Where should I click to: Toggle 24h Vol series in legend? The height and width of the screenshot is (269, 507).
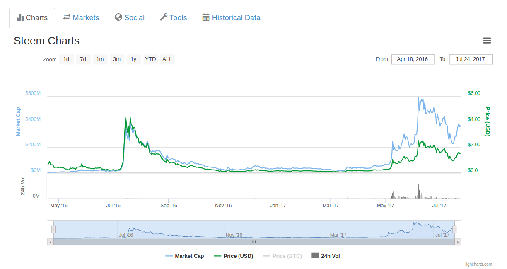tap(326, 256)
